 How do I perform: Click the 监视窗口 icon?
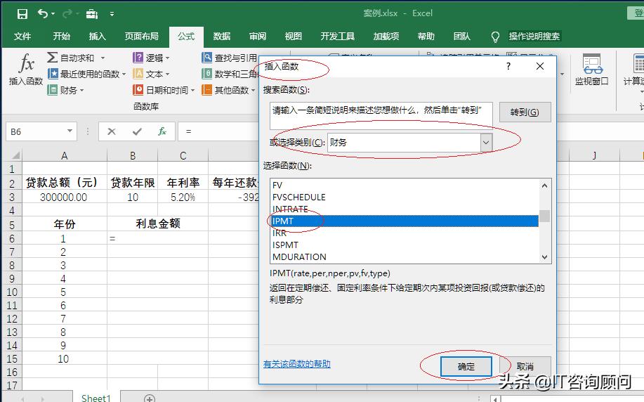592,64
